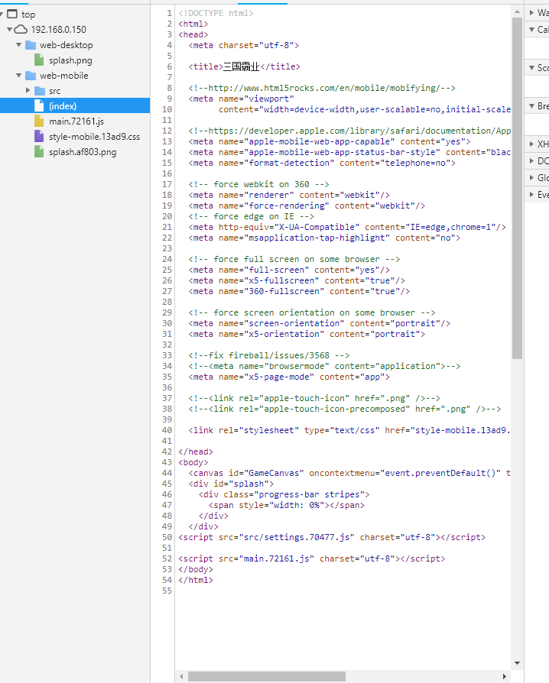Click the web-desktop folder icon

pyautogui.click(x=31, y=45)
